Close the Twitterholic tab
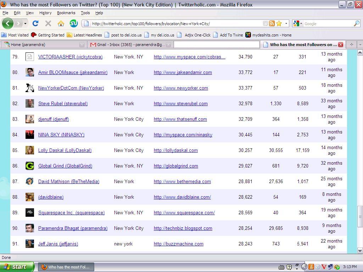The width and height of the screenshot is (363, 272). pos(341,45)
